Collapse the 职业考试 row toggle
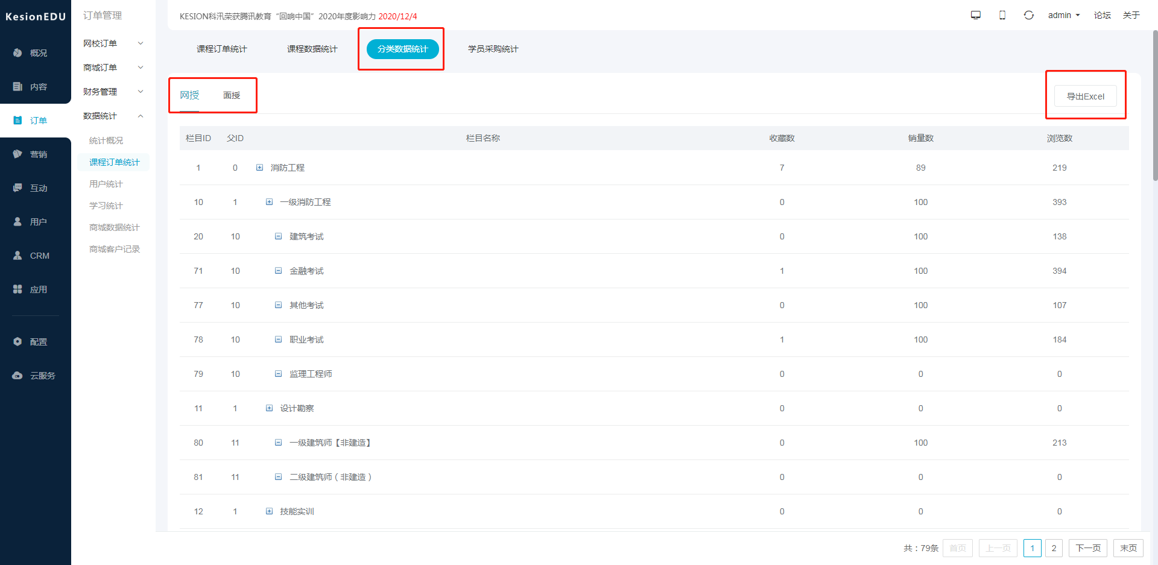This screenshot has height=565, width=1158. [x=278, y=339]
